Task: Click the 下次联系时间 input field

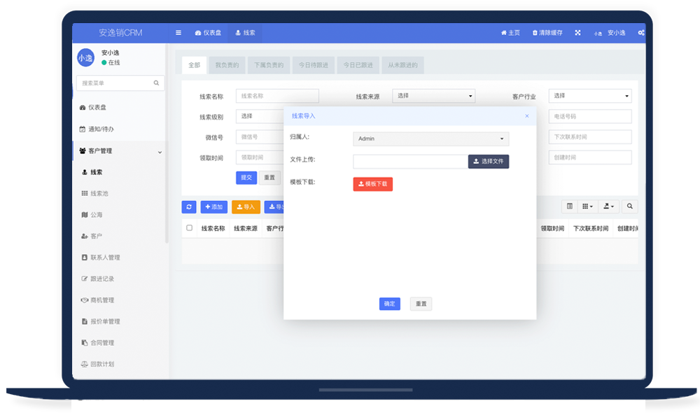Action: point(589,137)
